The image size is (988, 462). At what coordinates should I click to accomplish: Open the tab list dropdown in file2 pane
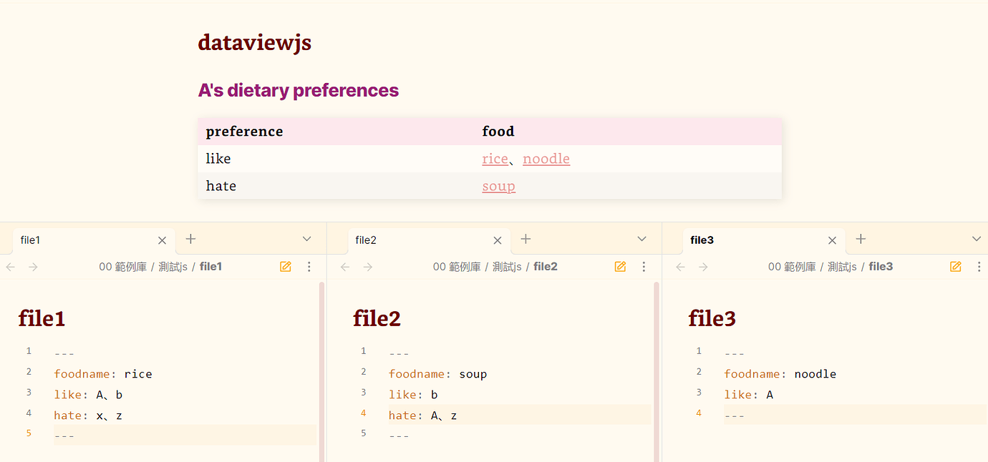[x=641, y=239]
